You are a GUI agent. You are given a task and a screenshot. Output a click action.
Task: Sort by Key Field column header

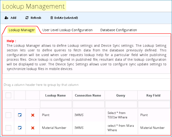154,95
